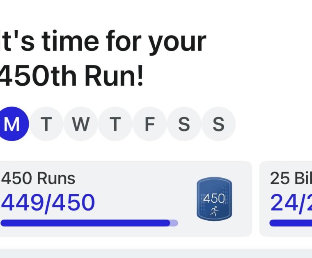Viewport: 312px width, 258px height.
Task: Select the Tuesday day circle
Action: [46, 124]
